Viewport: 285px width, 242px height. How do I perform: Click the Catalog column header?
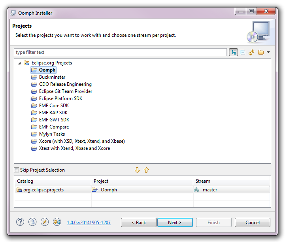(53, 181)
